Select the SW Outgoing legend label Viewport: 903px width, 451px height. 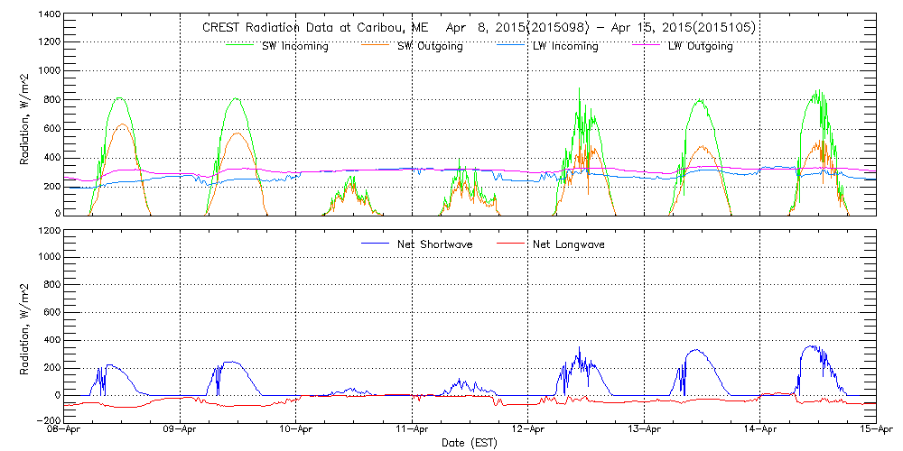coord(431,46)
